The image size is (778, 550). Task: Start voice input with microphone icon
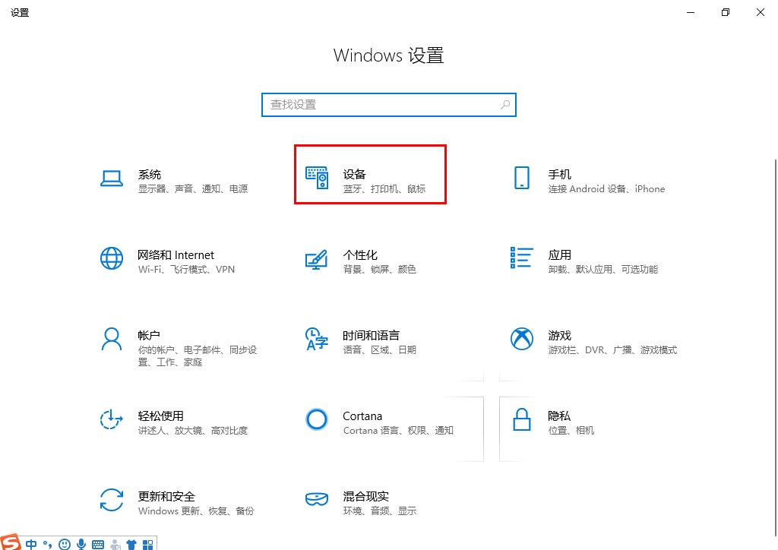[x=81, y=544]
